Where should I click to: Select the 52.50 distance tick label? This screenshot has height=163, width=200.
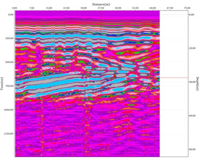click(135, 8)
